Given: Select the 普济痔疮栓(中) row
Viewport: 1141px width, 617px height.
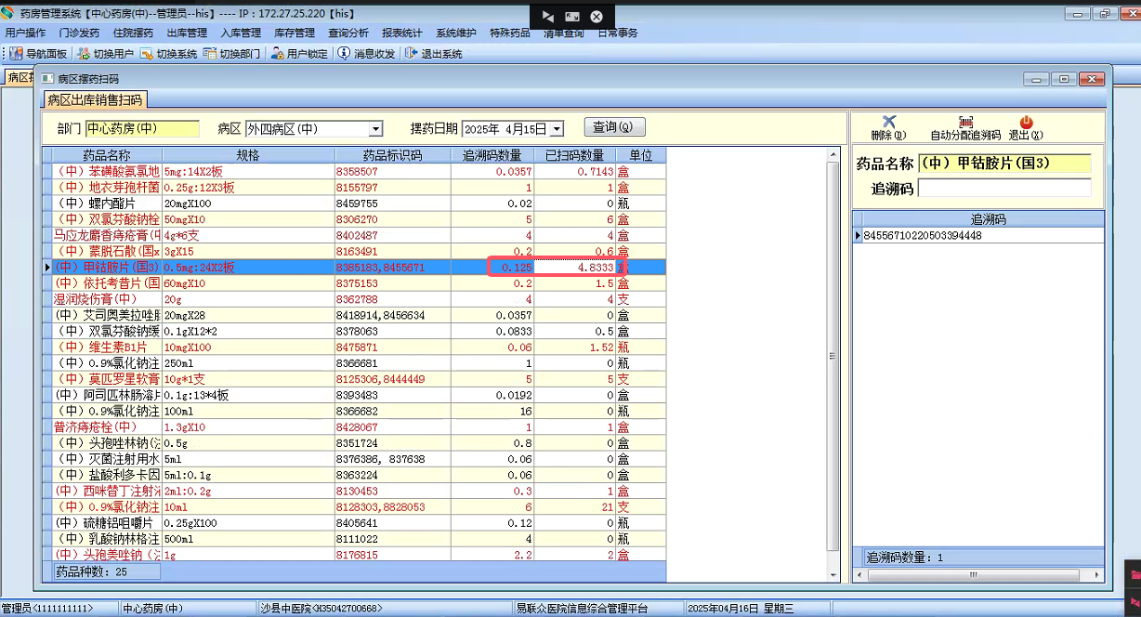Looking at the screenshot, I should pyautogui.click(x=354, y=427).
